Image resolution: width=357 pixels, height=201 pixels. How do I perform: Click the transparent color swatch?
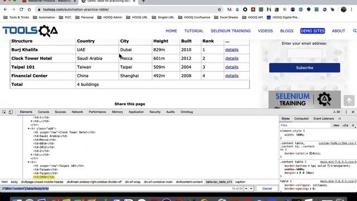pos(329,166)
